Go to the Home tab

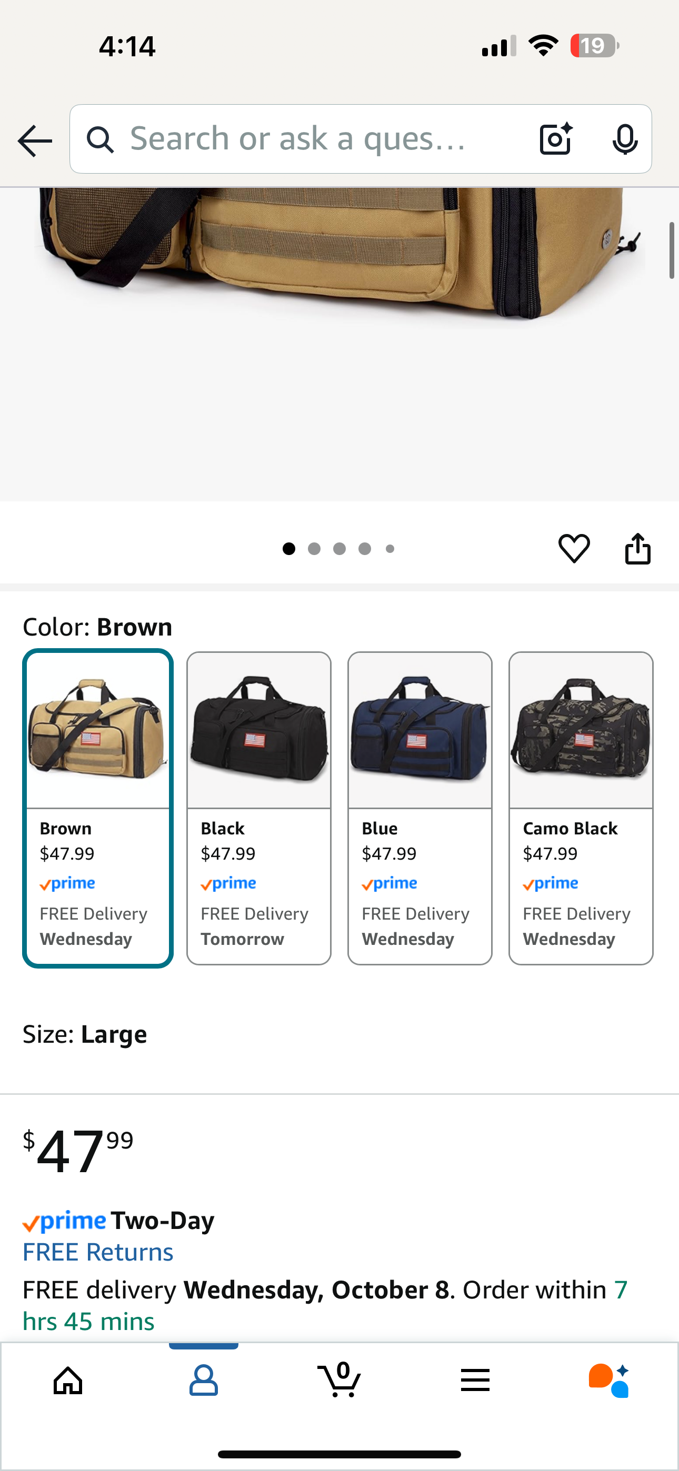(68, 1381)
